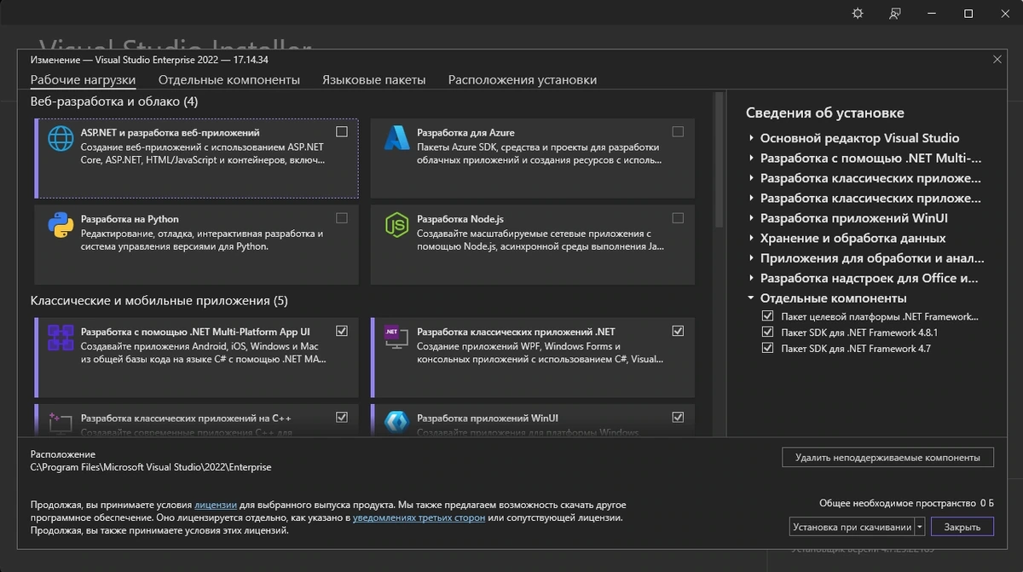Uncheck the WinUI application development checkbox
The image size is (1023, 572).
pos(678,417)
